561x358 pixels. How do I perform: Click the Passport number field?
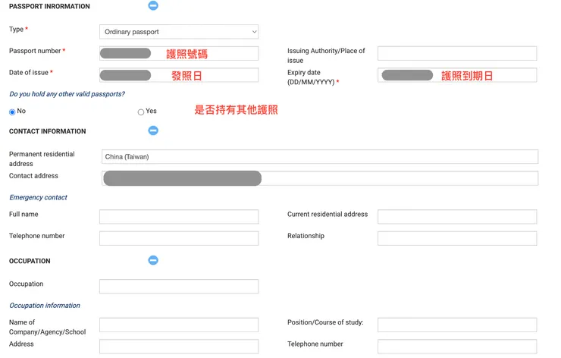[179, 54]
